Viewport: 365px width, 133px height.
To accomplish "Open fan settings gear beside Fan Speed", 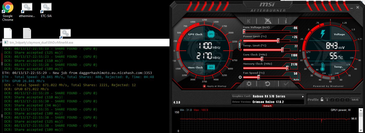I will (x=240, y=77).
